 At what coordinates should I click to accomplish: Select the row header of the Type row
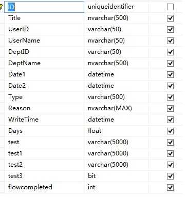(x=2, y=97)
